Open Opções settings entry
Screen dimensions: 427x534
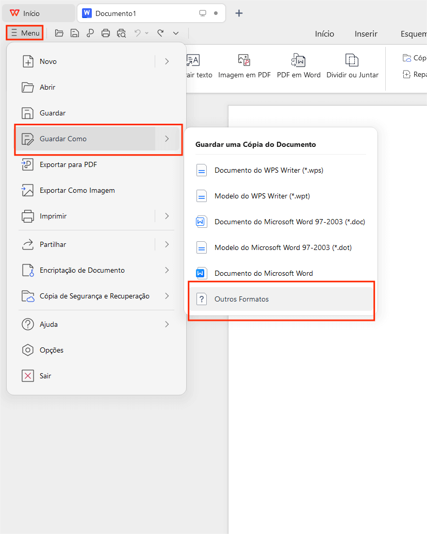click(x=97, y=350)
